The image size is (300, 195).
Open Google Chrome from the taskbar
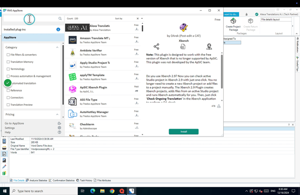(112, 191)
